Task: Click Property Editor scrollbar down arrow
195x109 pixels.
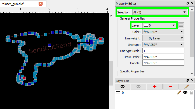Action: pyautogui.click(x=192, y=74)
